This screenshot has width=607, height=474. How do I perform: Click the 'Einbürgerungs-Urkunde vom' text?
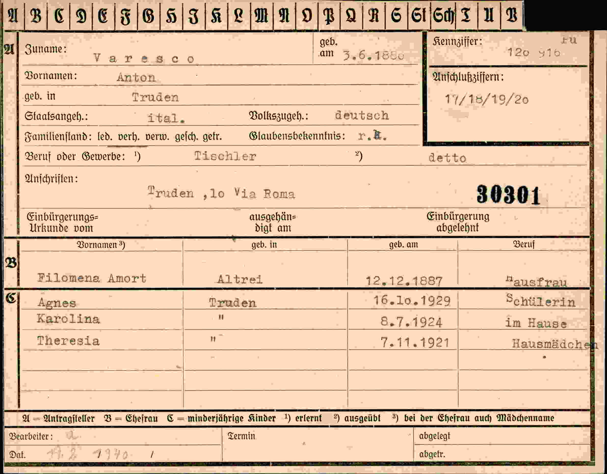point(62,222)
